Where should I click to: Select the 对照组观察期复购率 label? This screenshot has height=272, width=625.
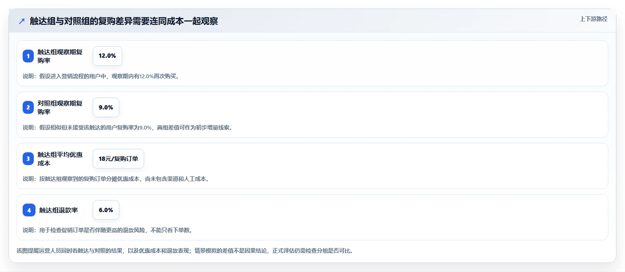(x=60, y=107)
